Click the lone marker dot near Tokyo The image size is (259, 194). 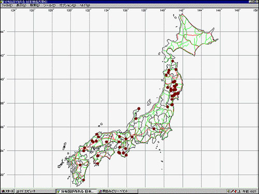coord(154,129)
